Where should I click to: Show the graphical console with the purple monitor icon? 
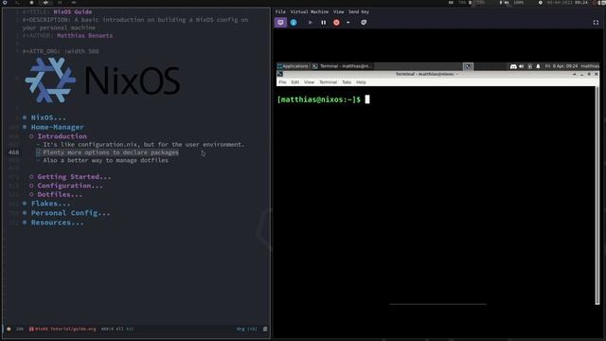point(280,23)
